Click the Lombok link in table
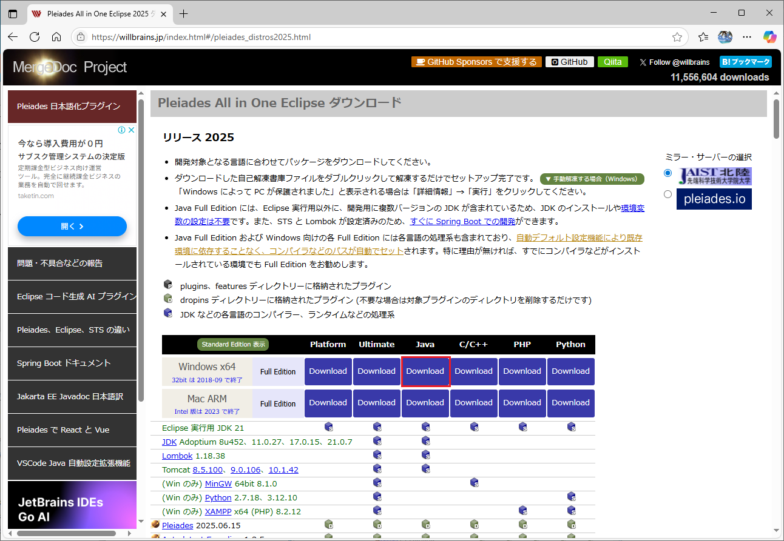Screen dimensions: 784x541 coord(177,456)
